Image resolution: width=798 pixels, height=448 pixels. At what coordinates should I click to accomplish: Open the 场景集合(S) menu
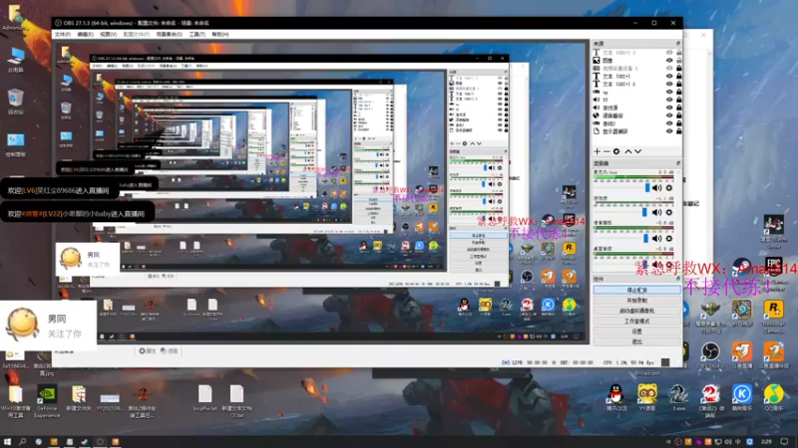pos(169,35)
